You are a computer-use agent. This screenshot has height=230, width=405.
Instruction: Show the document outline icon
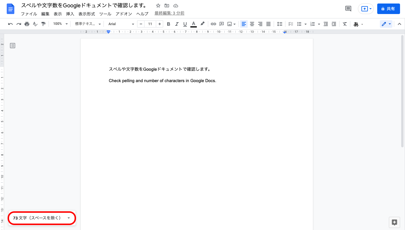(13, 46)
